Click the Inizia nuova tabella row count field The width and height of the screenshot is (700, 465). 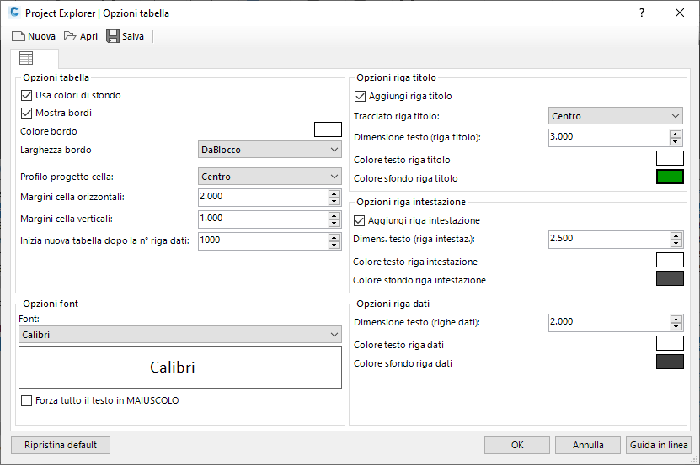tap(262, 241)
